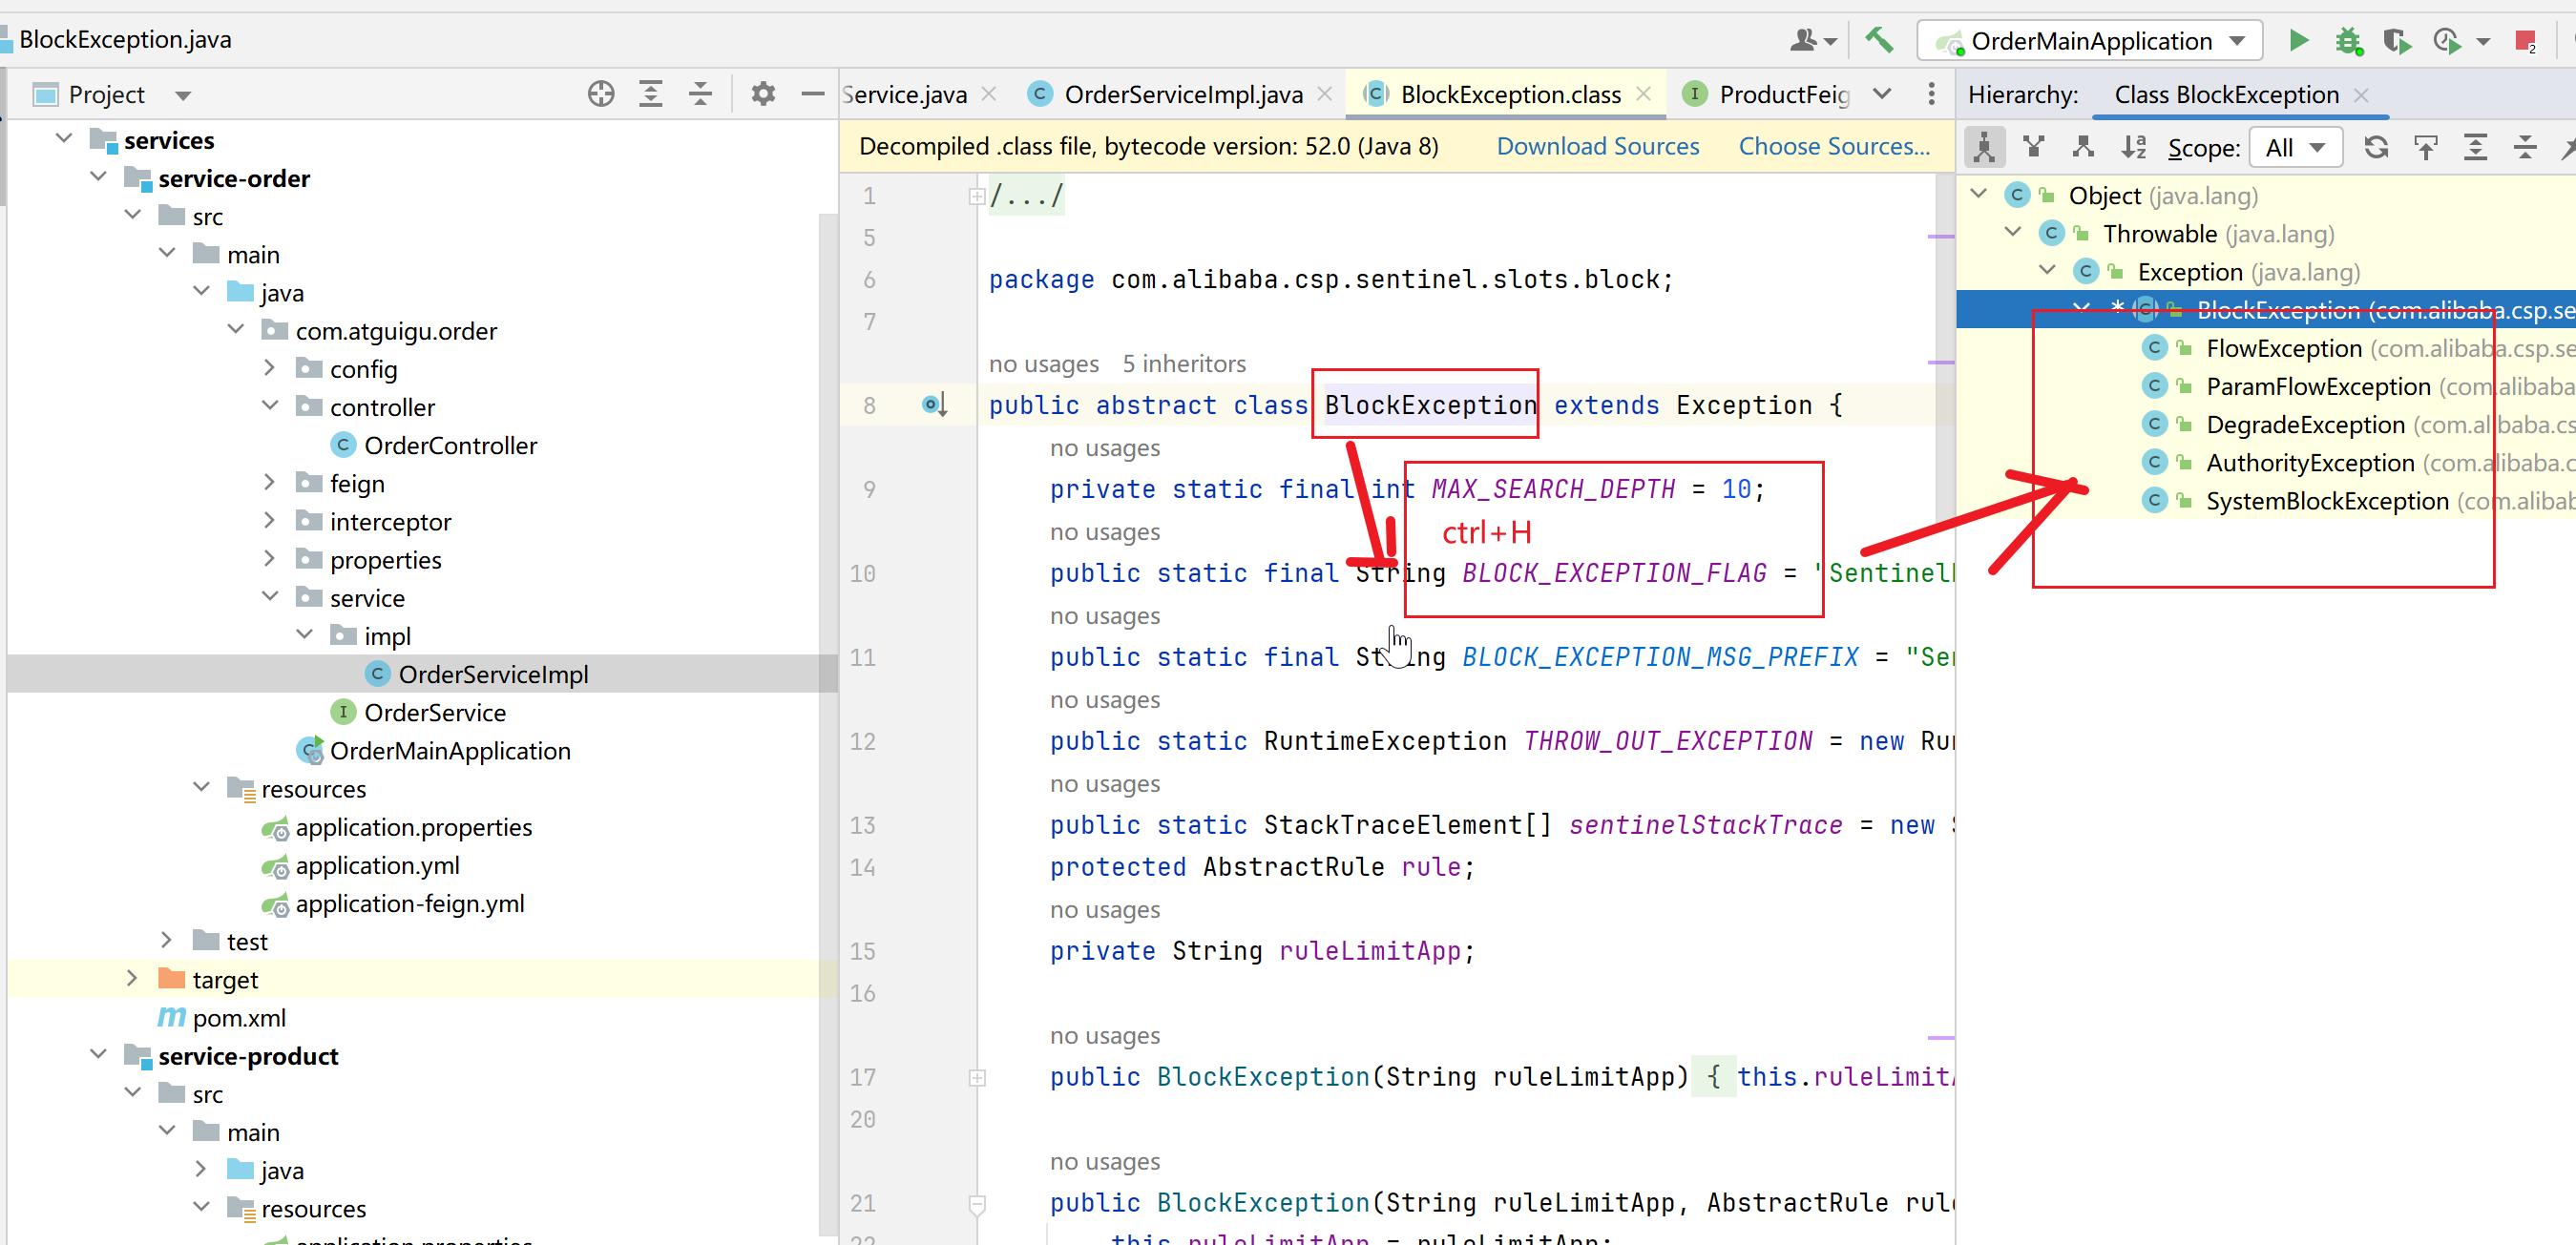The height and width of the screenshot is (1245, 2576).
Task: Start Debug with the bug icon
Action: pos(2347,41)
